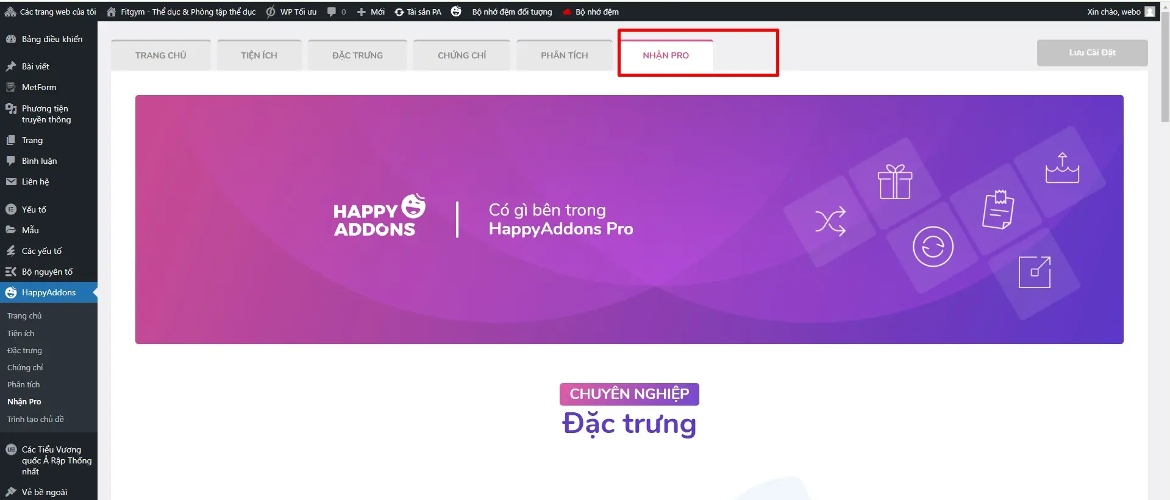Click the comments bubble icon in admin bar
This screenshot has height=500, width=1170.
point(331,12)
